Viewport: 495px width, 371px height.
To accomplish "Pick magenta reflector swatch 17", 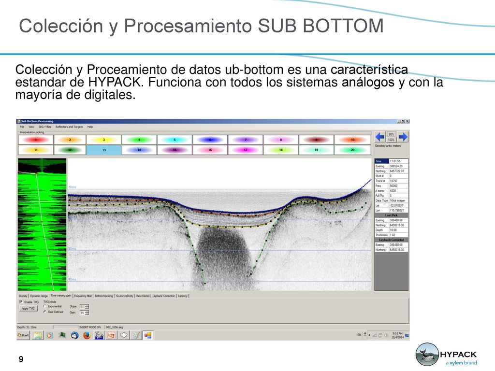I will pos(245,150).
